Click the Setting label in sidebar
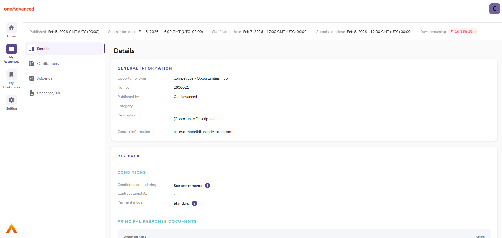502x238 pixels. coord(12,108)
